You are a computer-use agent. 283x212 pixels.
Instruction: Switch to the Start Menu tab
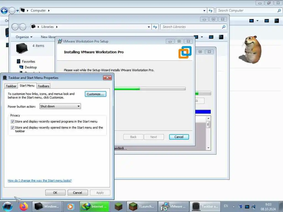coord(27,86)
